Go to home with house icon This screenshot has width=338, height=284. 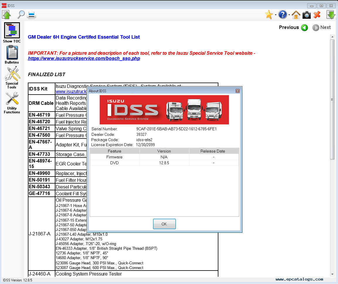(296, 15)
